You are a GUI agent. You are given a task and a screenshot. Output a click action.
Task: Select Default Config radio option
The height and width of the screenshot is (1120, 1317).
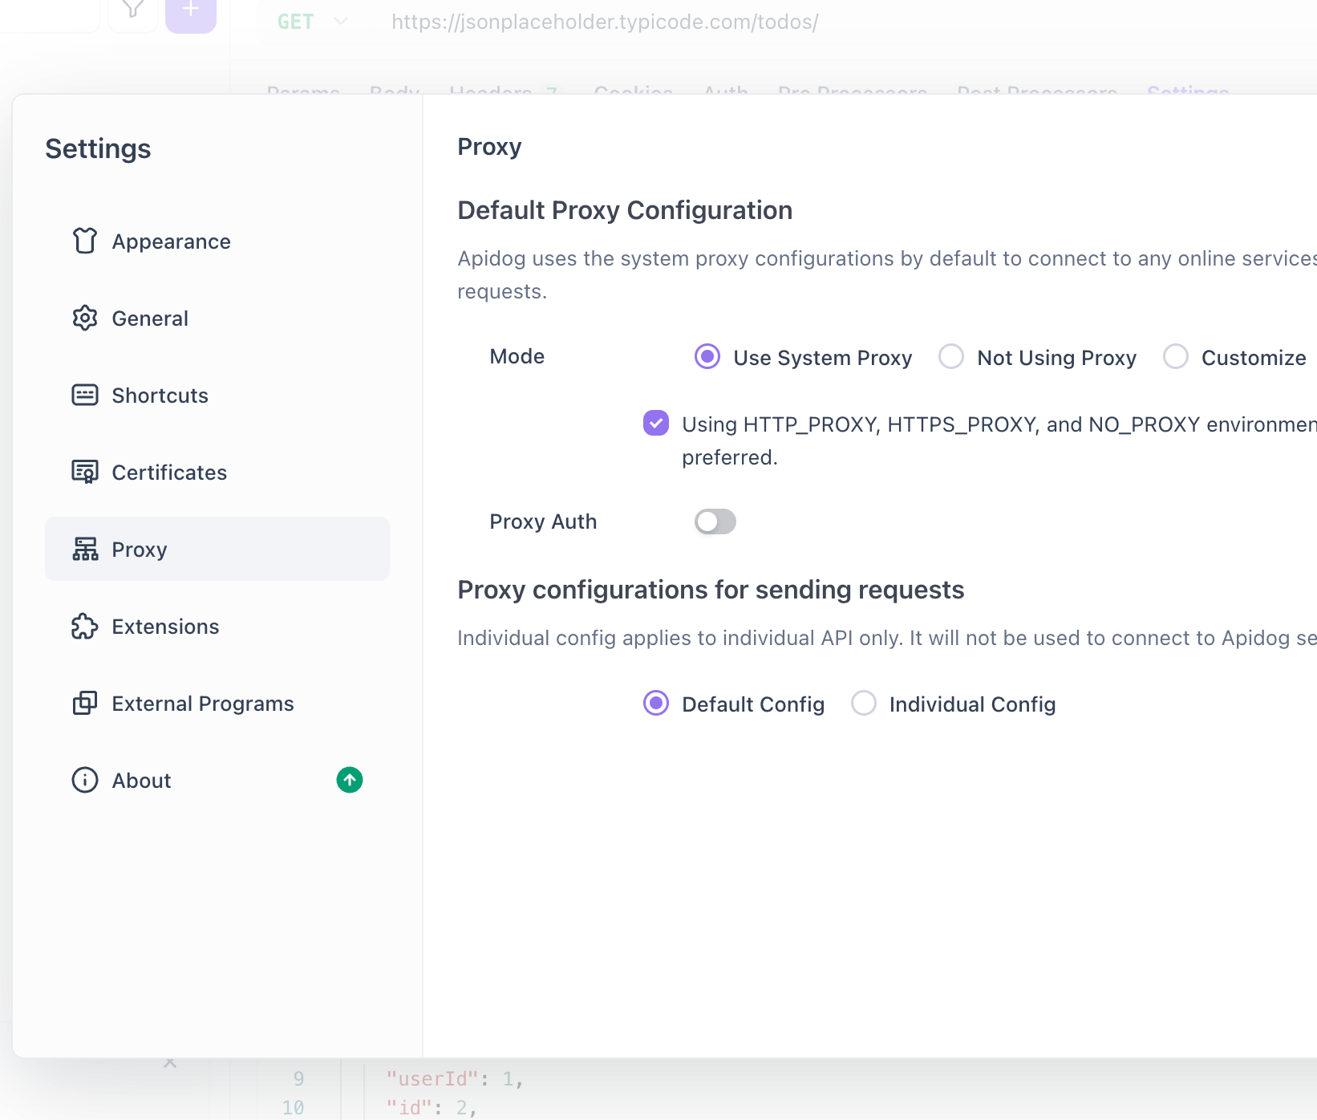point(656,704)
